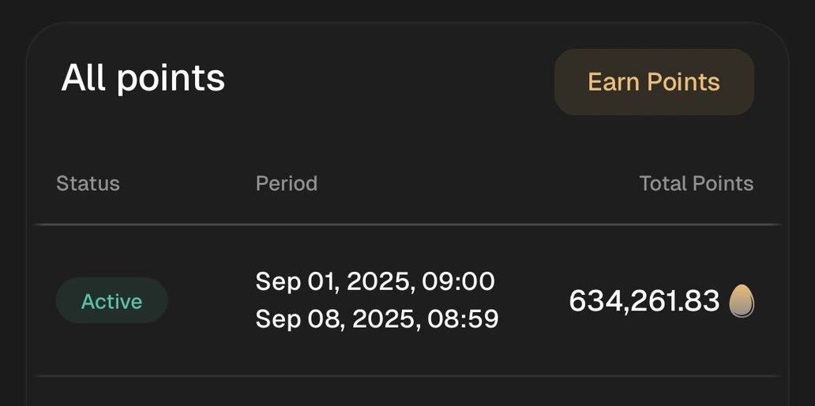Click the word Earn on the gold button
This screenshot has height=406, width=815.
pyautogui.click(x=614, y=82)
